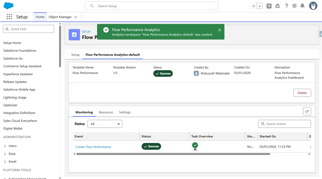Open the Help question mark icon
Viewport: 322px width, 179px height.
click(286, 6)
